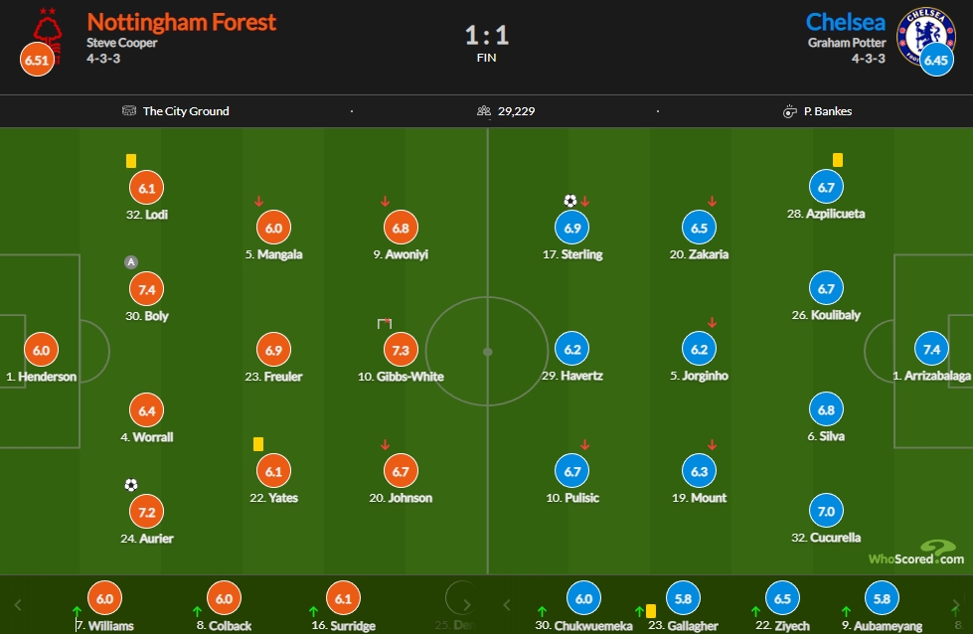Click the man of the match icon above Gibbs-White
This screenshot has height=634, width=973.
click(x=385, y=323)
